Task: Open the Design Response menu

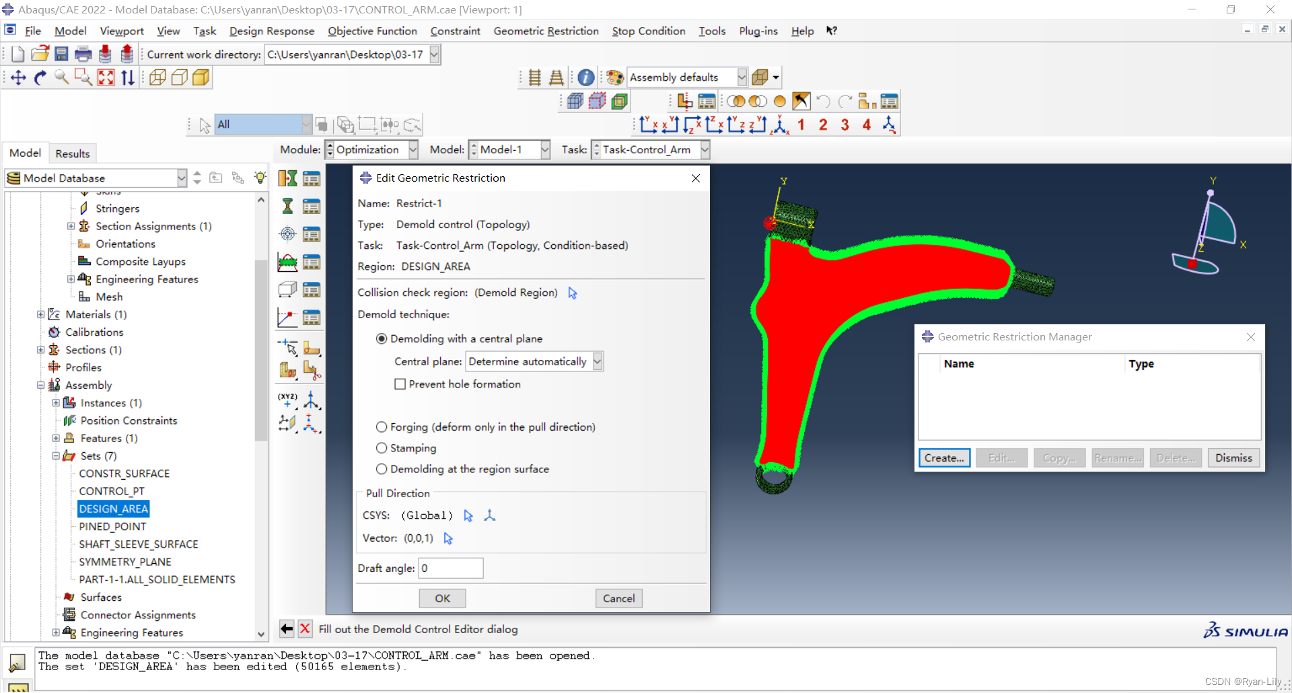Action: point(271,31)
